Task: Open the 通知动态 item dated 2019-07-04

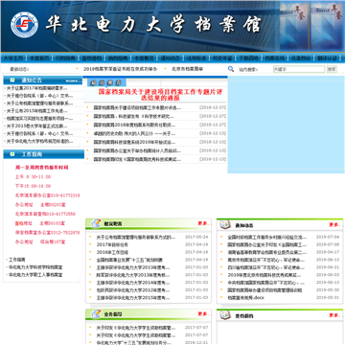Action: pos(267,238)
